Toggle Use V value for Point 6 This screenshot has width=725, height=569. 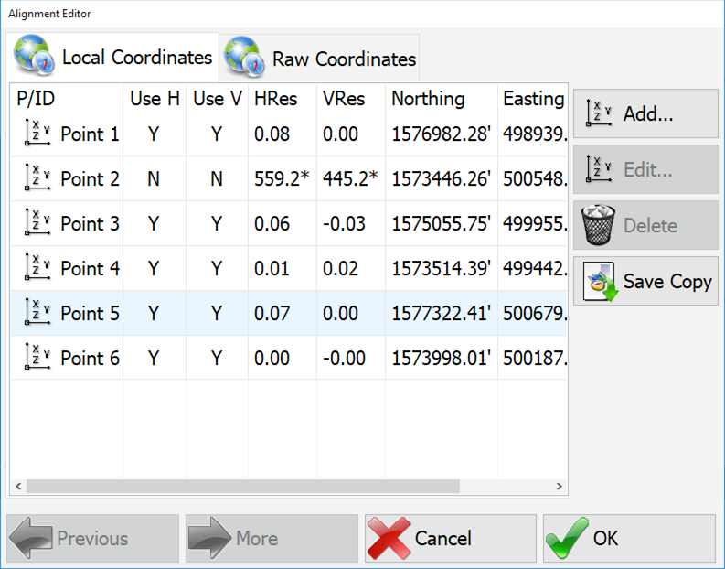(217, 359)
